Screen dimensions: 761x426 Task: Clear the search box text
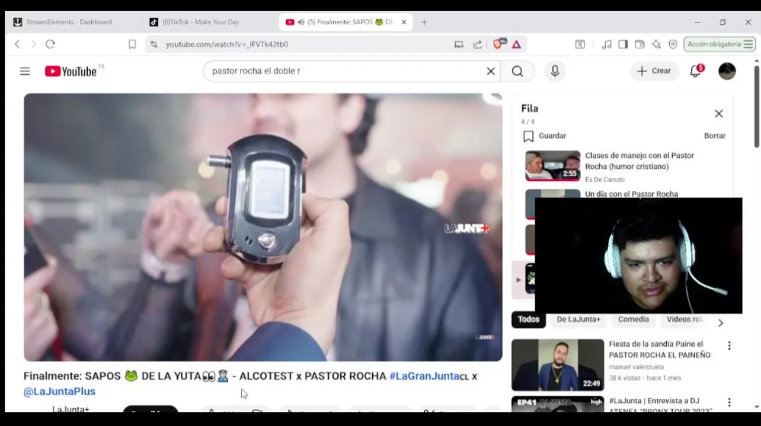(x=491, y=71)
